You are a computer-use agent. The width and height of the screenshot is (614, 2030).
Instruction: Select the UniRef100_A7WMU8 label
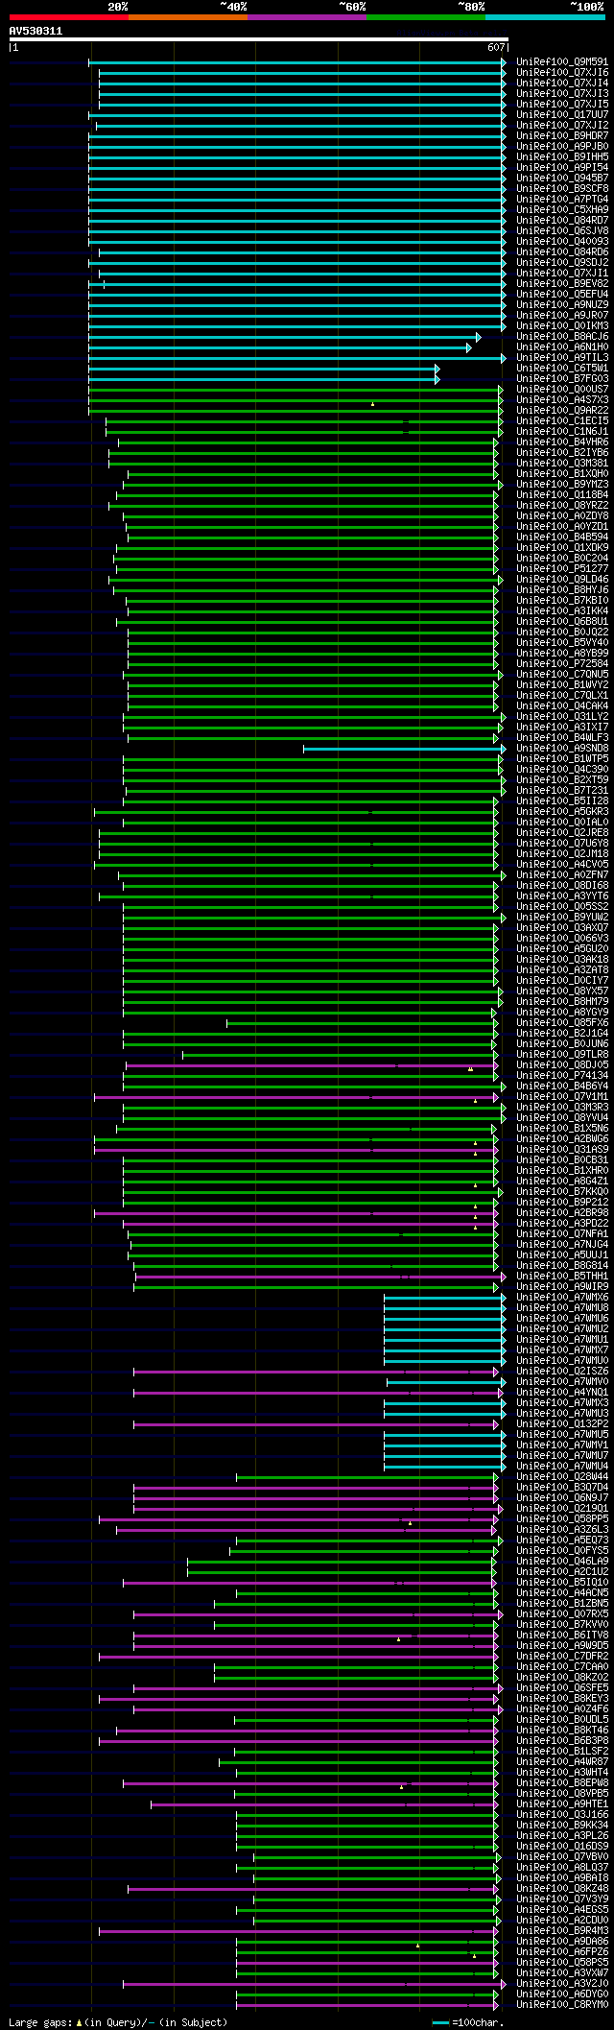click(x=562, y=1307)
